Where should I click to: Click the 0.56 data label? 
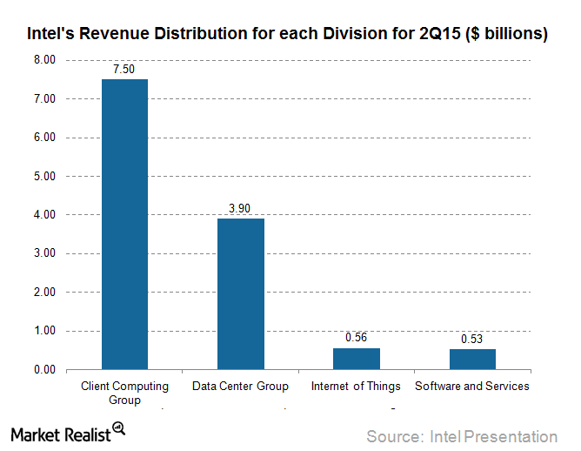pyautogui.click(x=356, y=337)
